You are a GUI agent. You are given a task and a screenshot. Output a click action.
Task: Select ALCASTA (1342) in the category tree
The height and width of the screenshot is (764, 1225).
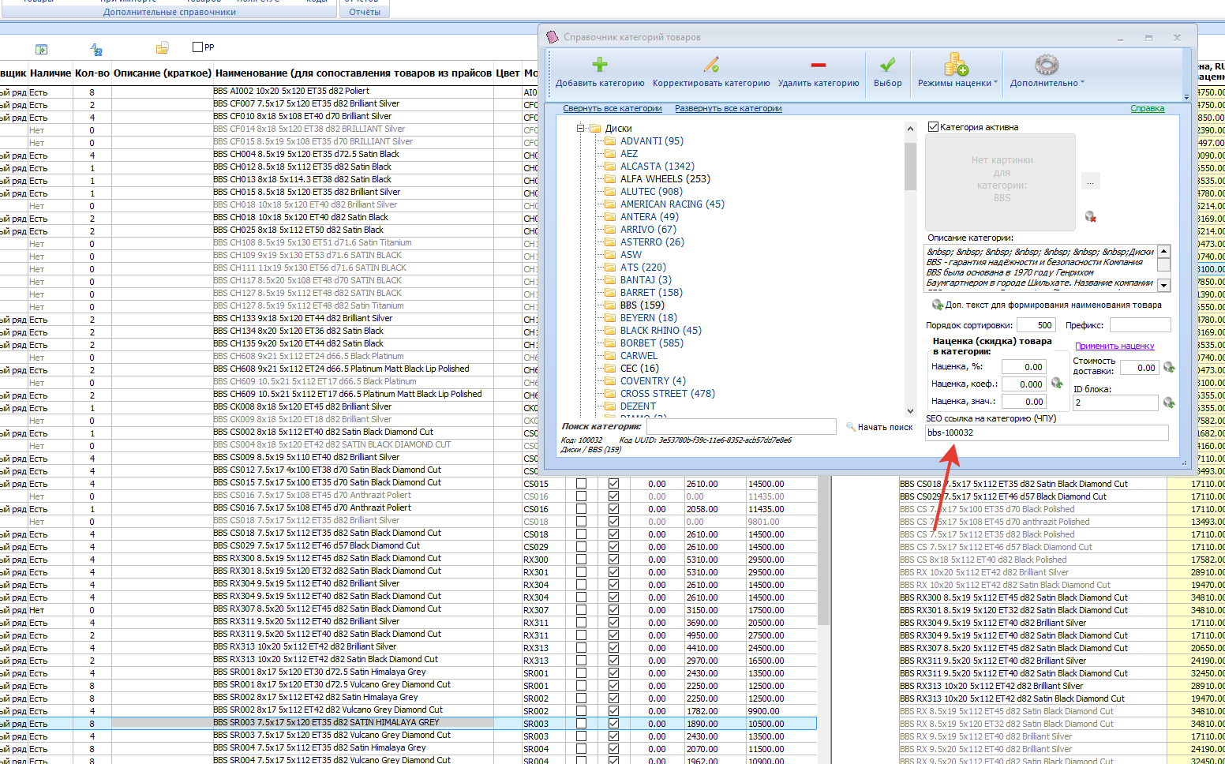[x=657, y=167]
